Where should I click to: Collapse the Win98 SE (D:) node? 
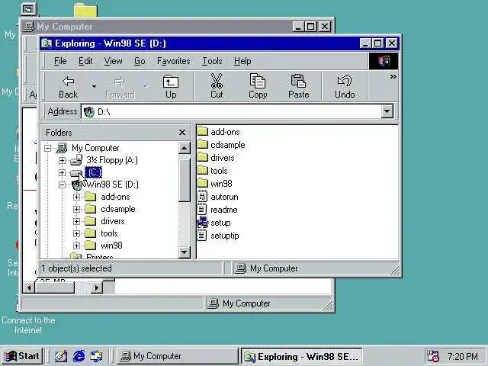pyautogui.click(x=62, y=185)
